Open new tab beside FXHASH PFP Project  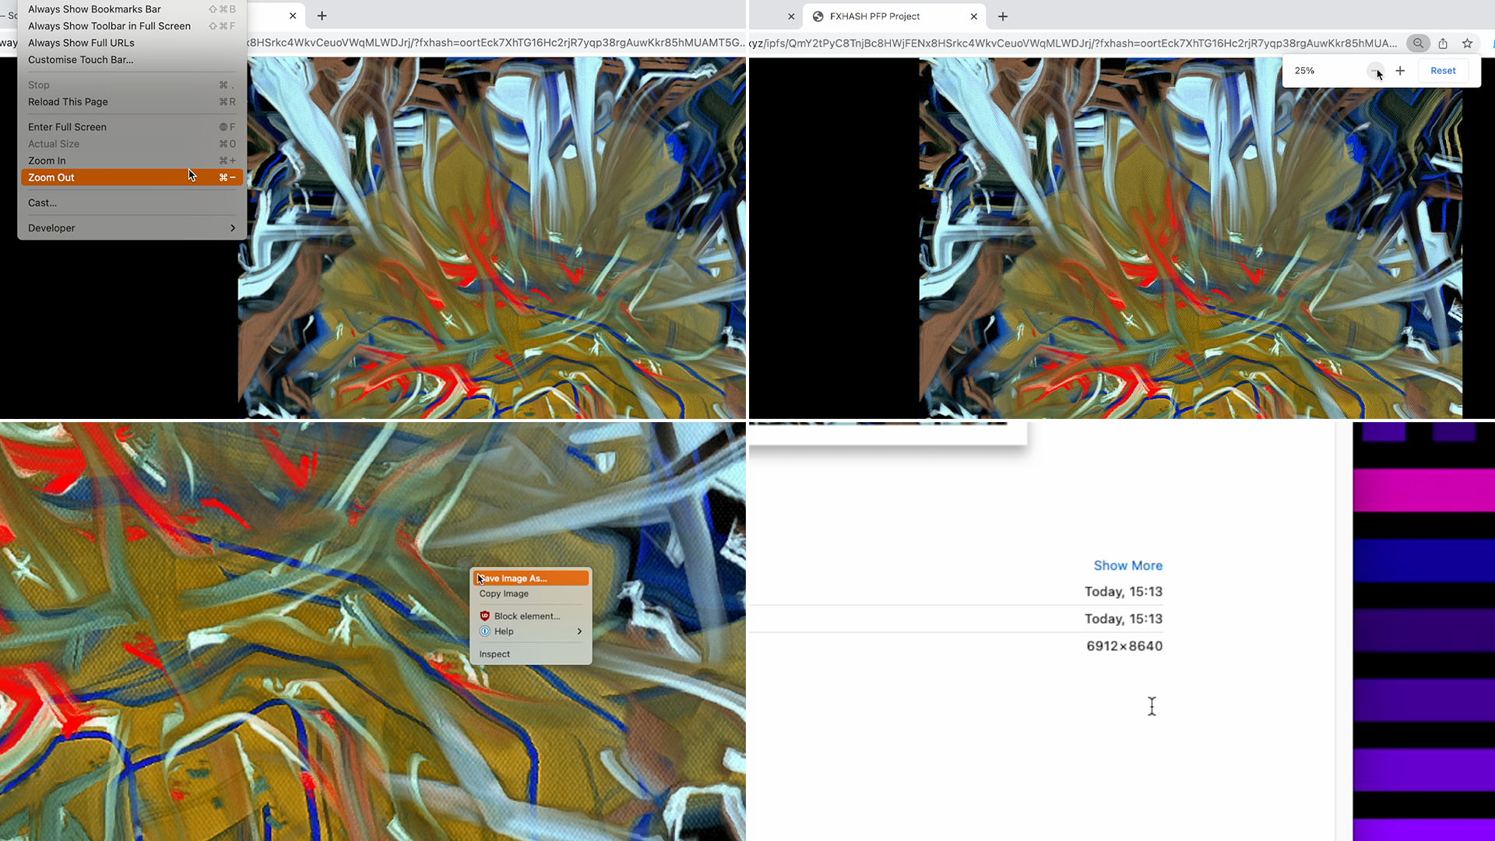(1003, 16)
